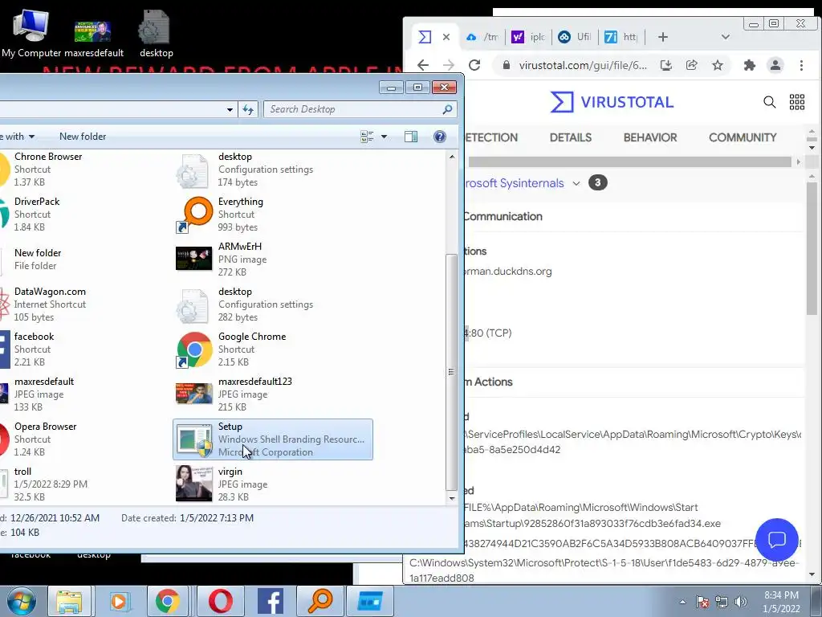Open Chrome profile avatar
Viewport: 822px width, 617px height.
775,65
